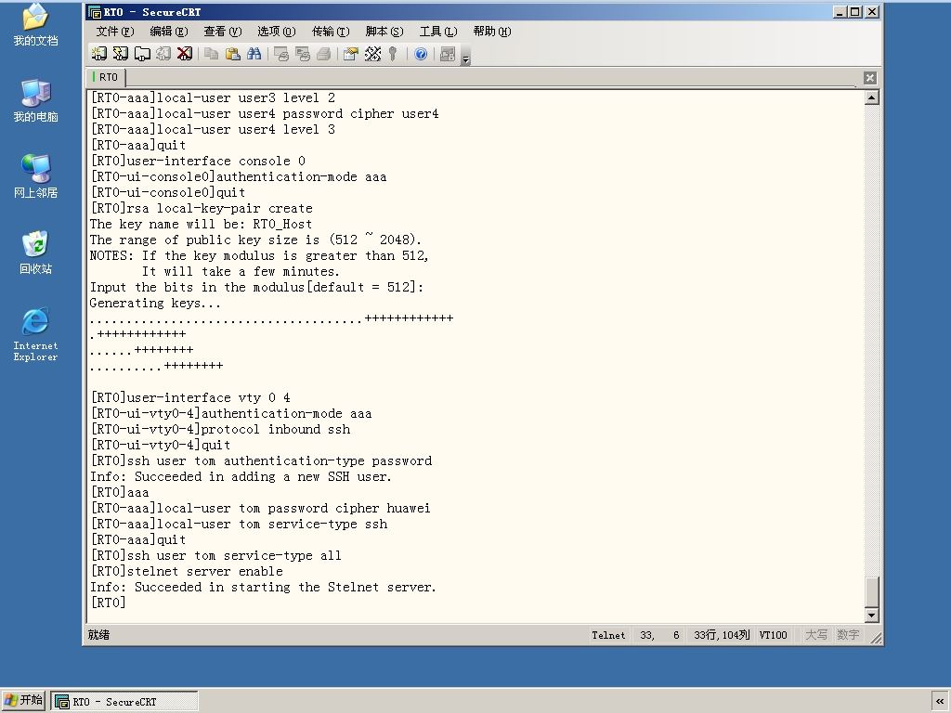
Task: Click the Public Key Assistant key icon
Action: (393, 54)
